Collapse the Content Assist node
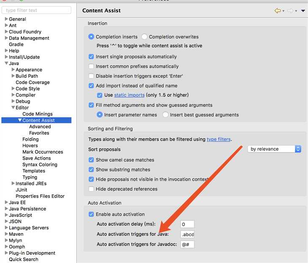This screenshot has width=308, height=263. (20, 120)
